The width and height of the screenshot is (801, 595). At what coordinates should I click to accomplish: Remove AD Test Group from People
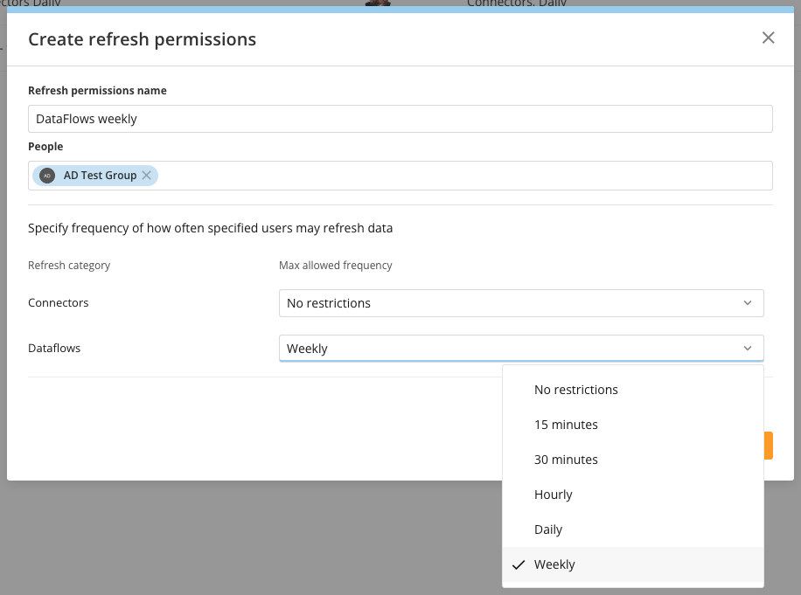click(147, 175)
